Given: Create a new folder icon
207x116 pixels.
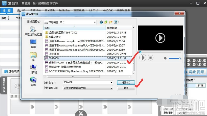Looking at the screenshot, I should tap(111, 22).
